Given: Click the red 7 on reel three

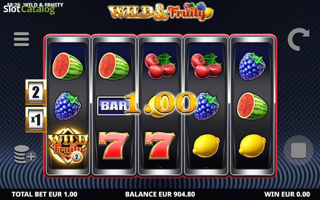Looking at the screenshot, I should pos(160,145).
